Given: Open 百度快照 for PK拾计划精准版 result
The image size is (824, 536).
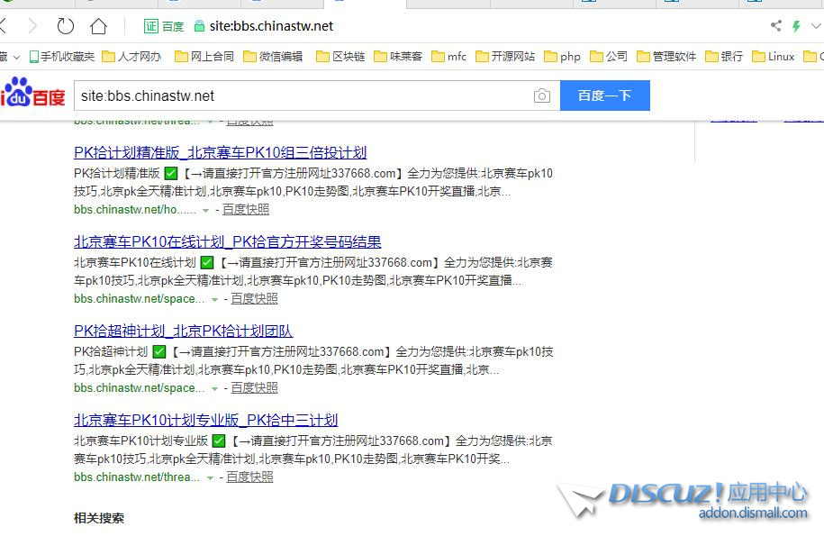Looking at the screenshot, I should click(246, 210).
